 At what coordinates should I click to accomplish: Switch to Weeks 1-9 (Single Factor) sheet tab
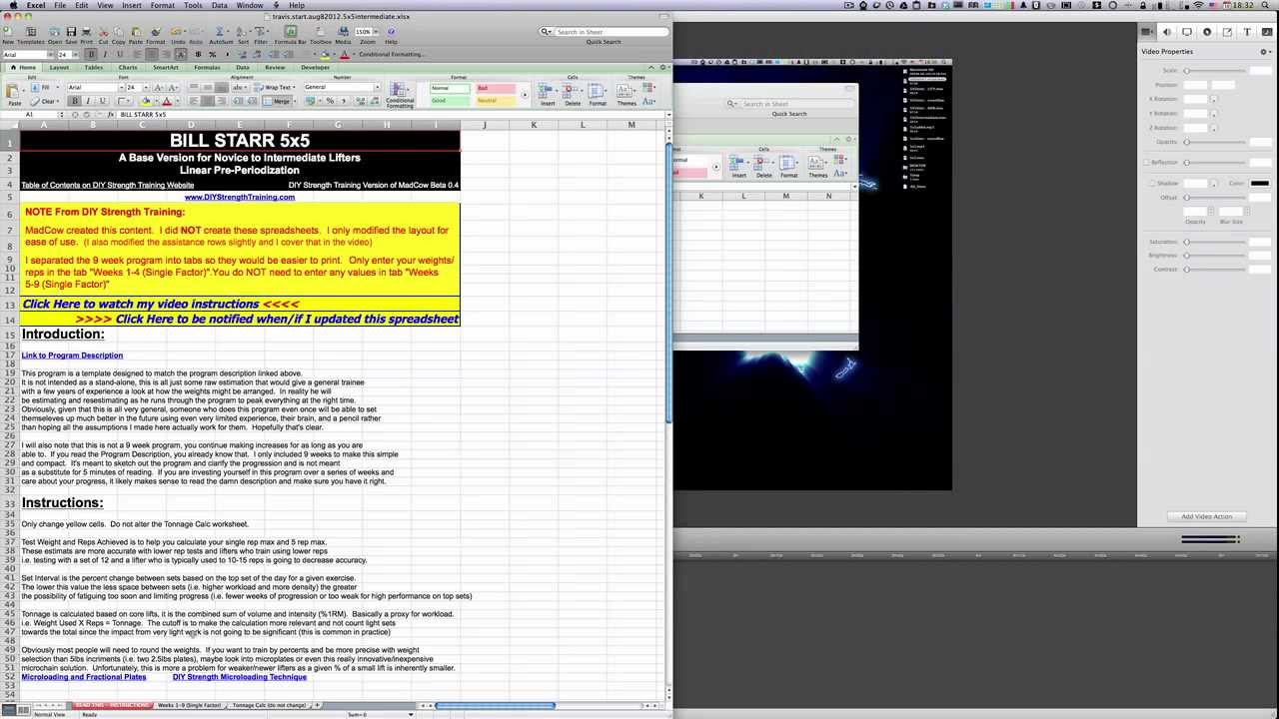[x=189, y=705]
